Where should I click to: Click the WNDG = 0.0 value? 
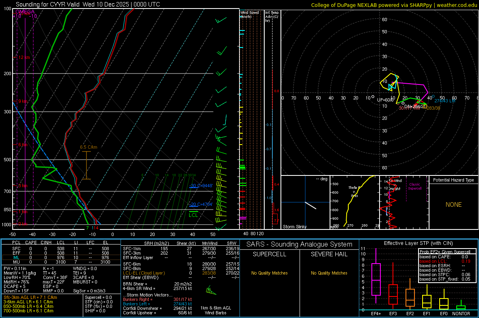[84, 268]
